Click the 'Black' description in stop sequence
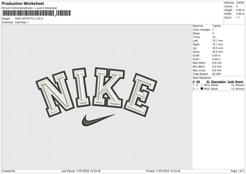This screenshot has height=174, width=246. tap(214, 89)
